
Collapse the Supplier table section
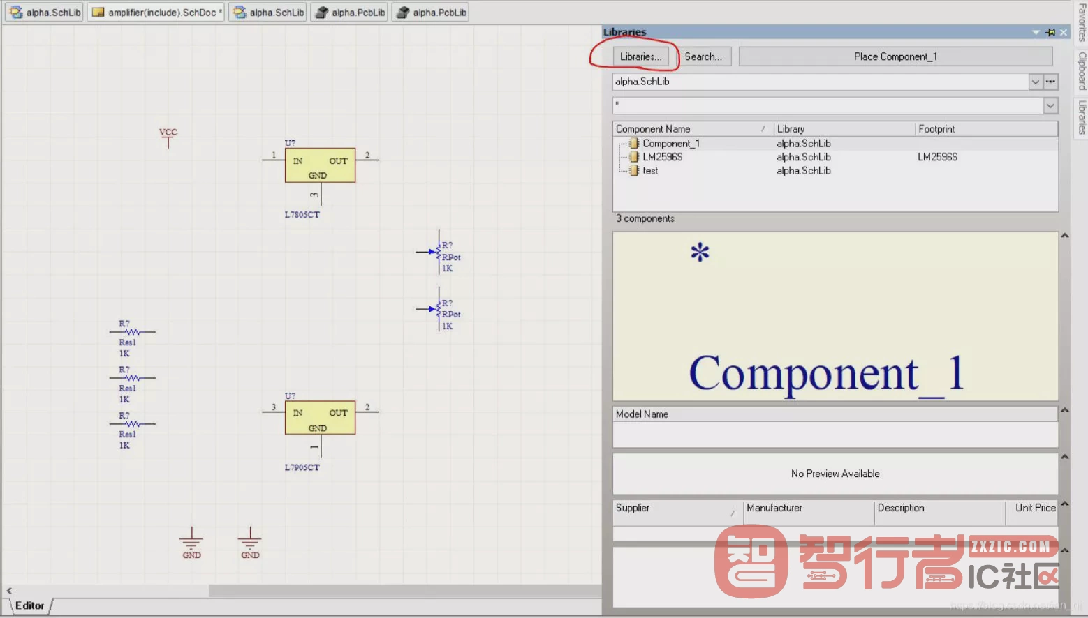pyautogui.click(x=1065, y=504)
